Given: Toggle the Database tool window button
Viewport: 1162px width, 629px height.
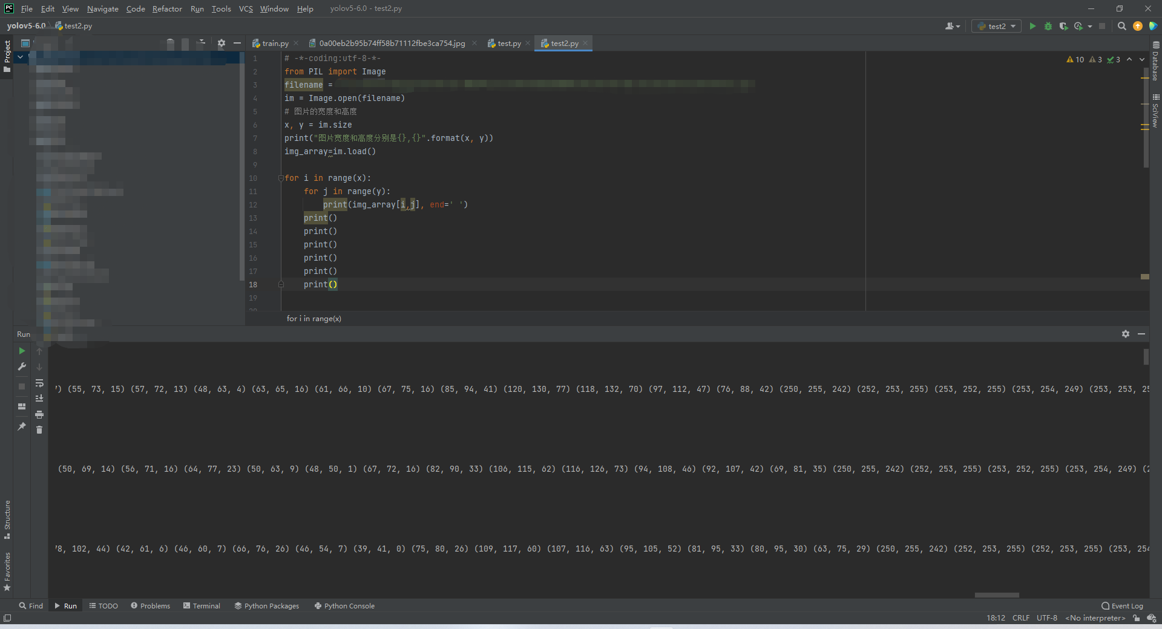Looking at the screenshot, I should 1155,60.
